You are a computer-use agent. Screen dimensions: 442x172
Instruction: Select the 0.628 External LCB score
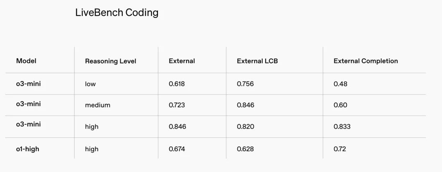click(x=245, y=149)
